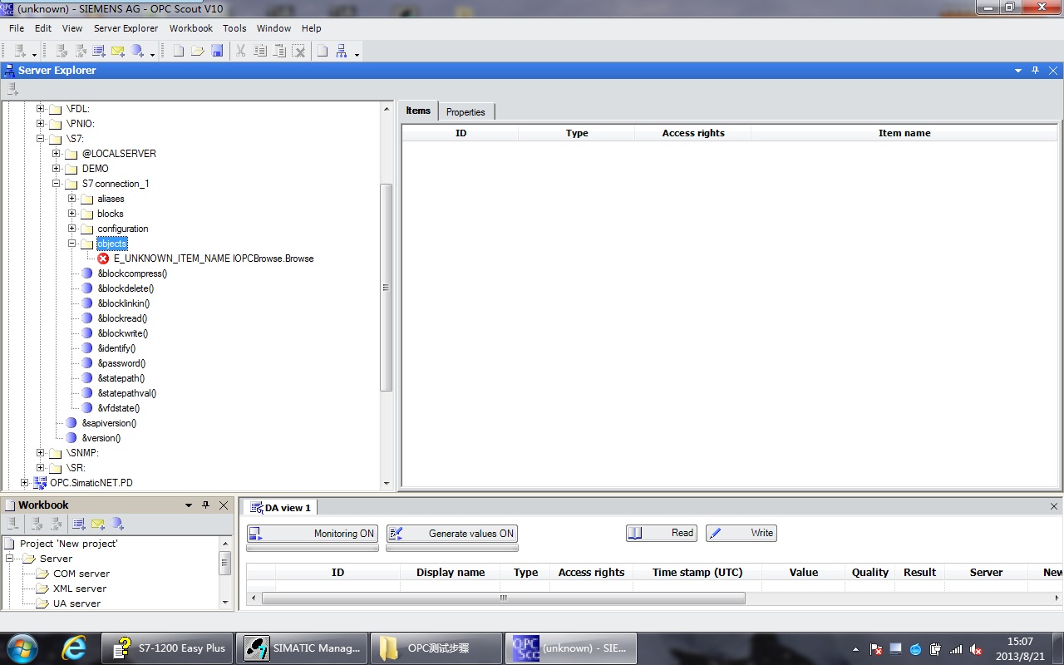
Task: Open the Workbook menu
Action: [x=191, y=28]
